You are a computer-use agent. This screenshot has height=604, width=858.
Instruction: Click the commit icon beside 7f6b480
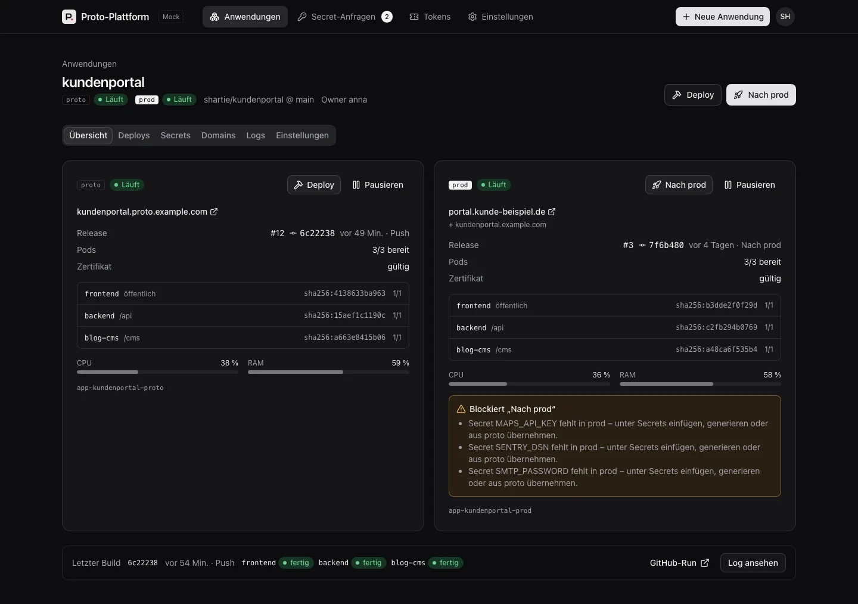[642, 245]
